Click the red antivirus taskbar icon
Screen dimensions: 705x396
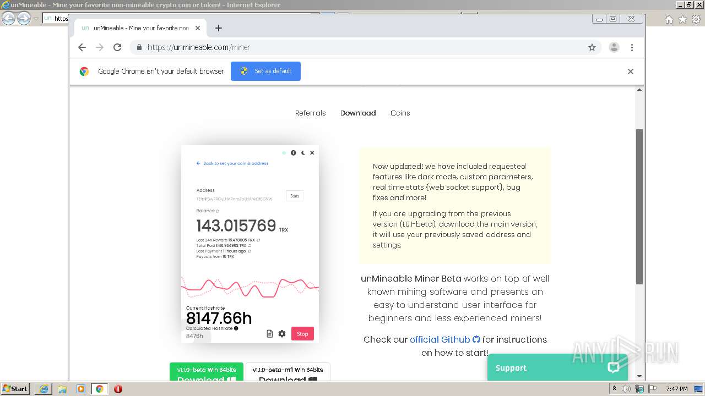118,389
